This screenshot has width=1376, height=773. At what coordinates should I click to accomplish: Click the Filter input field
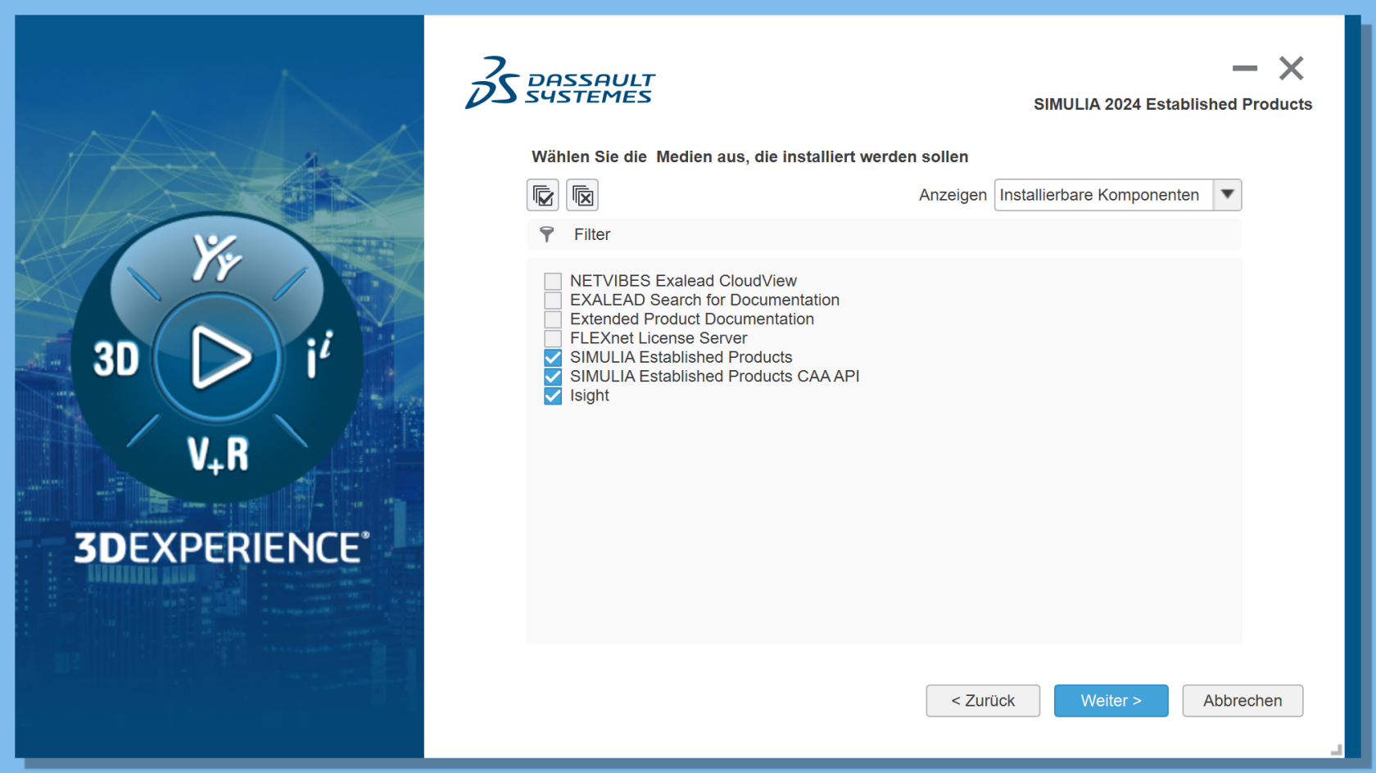point(885,234)
